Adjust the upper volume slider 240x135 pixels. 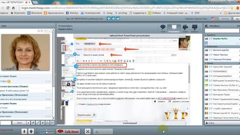click(46, 130)
